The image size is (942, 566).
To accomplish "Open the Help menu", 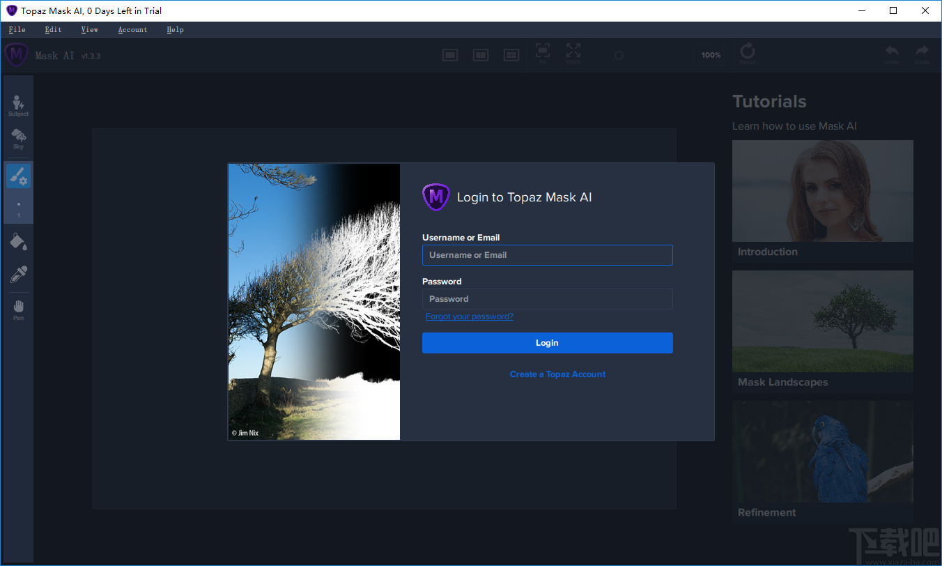I will [176, 29].
